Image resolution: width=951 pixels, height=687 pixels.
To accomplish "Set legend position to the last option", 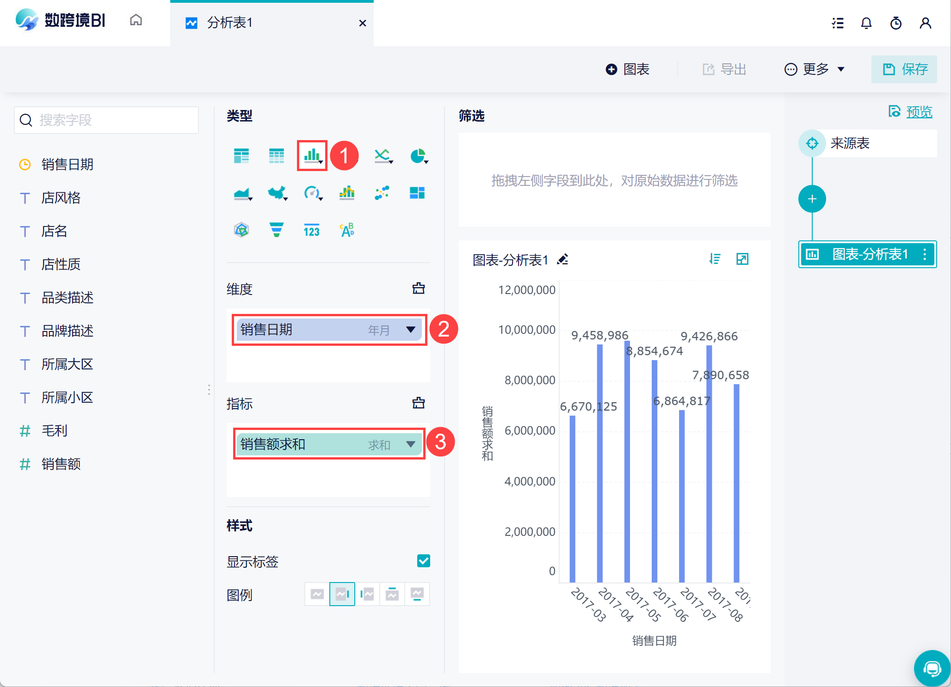I will pyautogui.click(x=417, y=594).
